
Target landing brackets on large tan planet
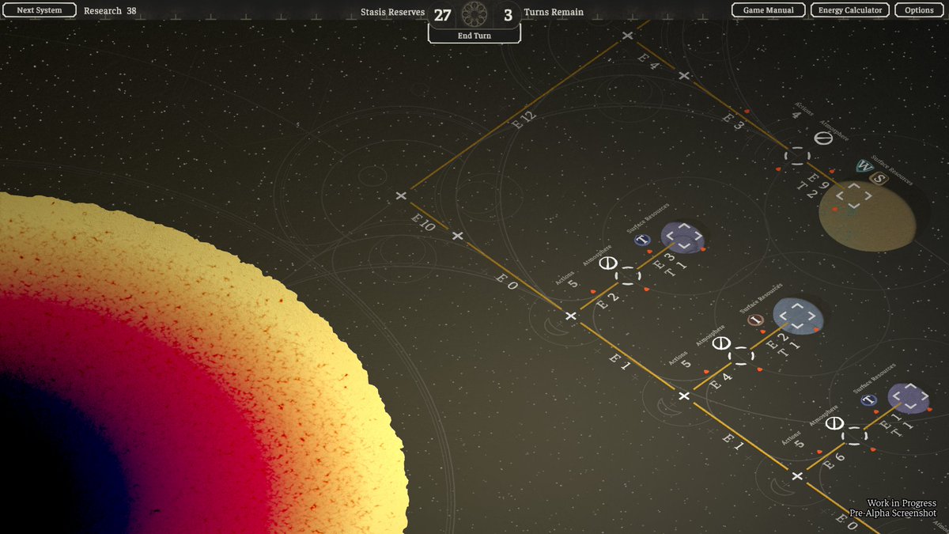(x=853, y=196)
